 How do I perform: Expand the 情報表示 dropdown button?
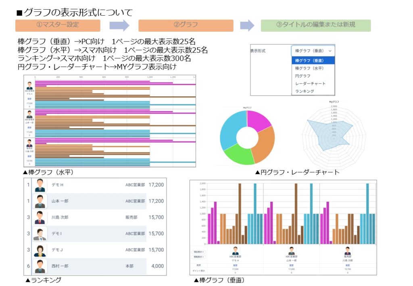[x=198, y=257]
